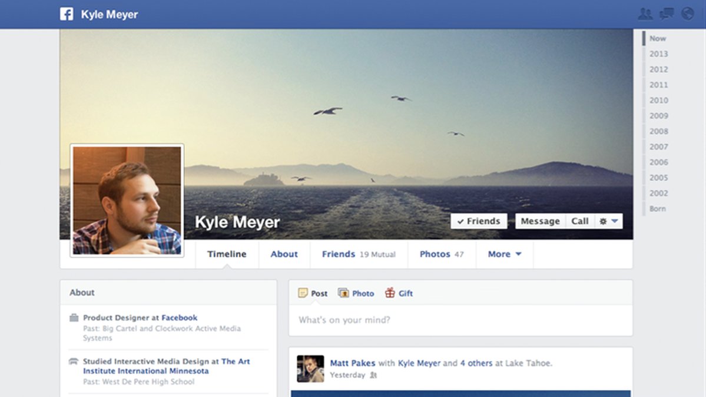Click the Kyle Meyer name on cover
The height and width of the screenshot is (397, 706).
coord(237,222)
